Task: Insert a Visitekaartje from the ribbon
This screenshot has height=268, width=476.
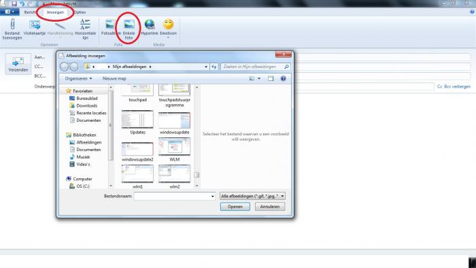Action: click(x=35, y=24)
